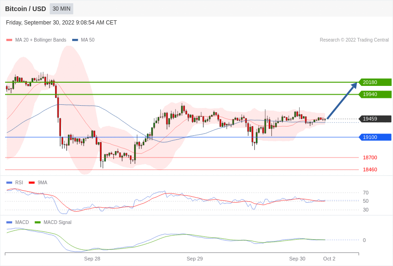Click the Oct 2 date on time axis
393x266 pixels.
click(x=329, y=259)
